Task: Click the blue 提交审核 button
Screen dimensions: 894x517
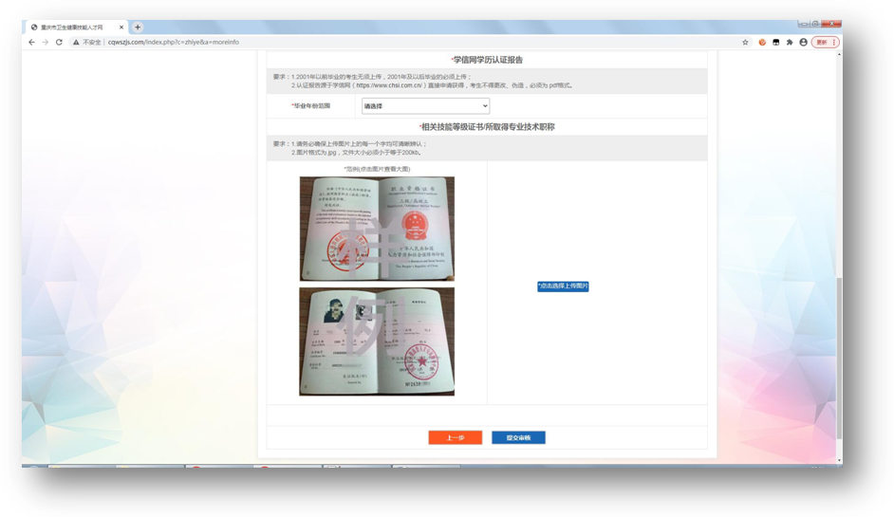Action: (518, 438)
